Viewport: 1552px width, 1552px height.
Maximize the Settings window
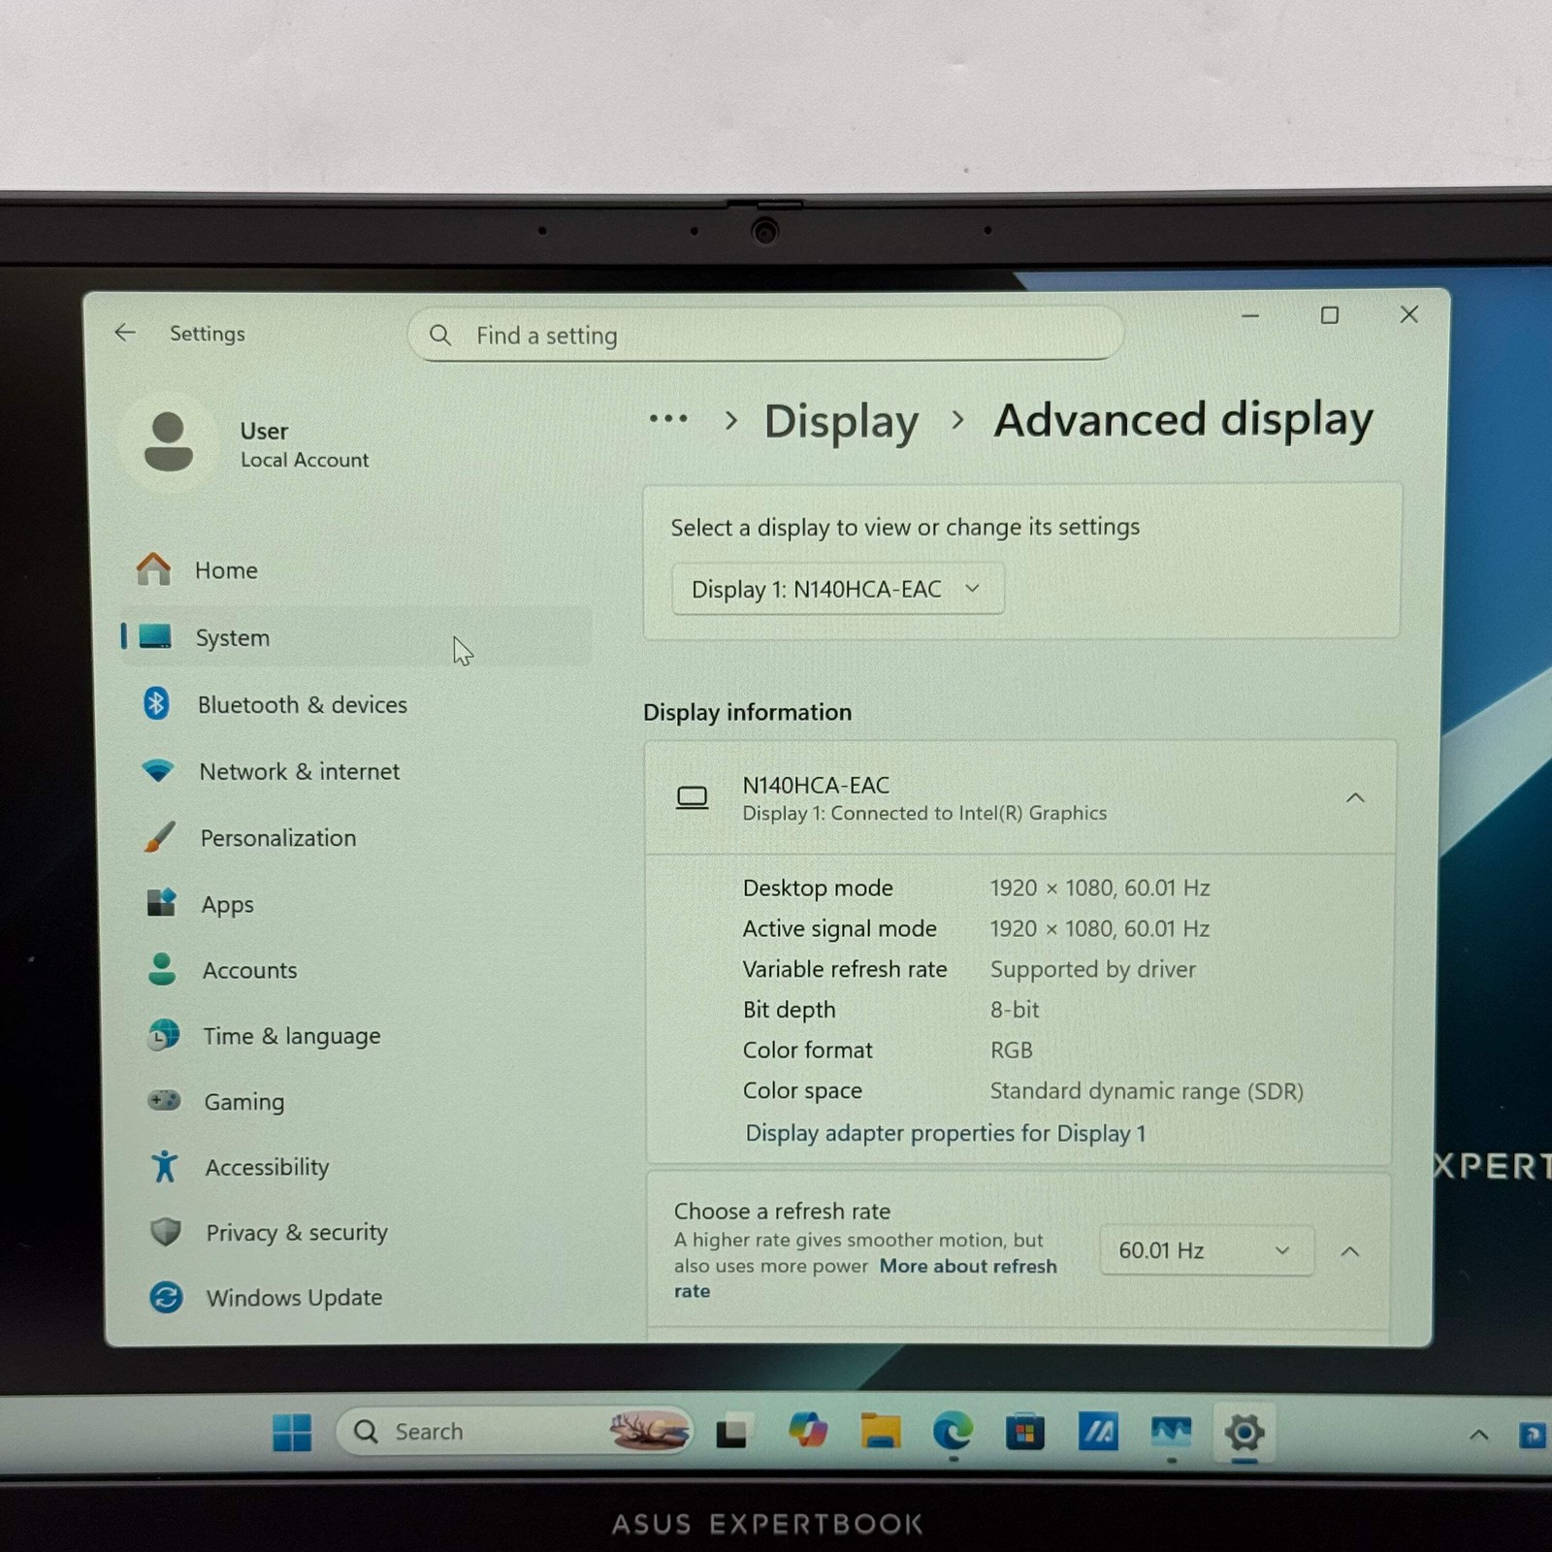(x=1330, y=315)
